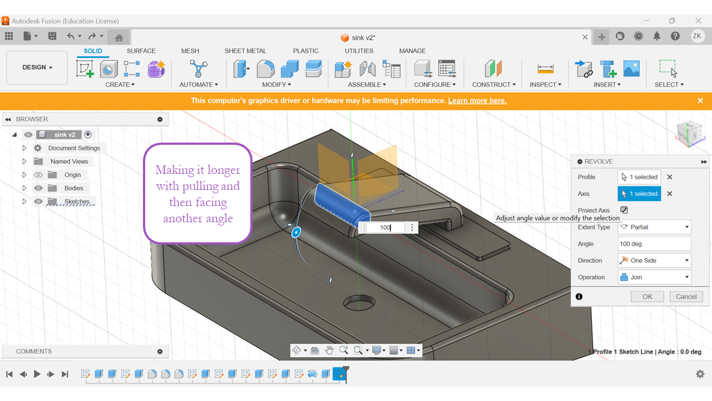Select the Press Pull tool
Viewport: 712px width, 401px height.
click(241, 69)
